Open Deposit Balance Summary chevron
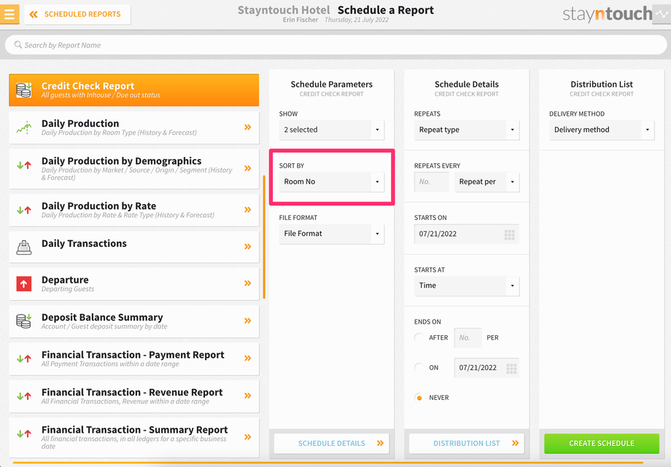Viewport: 671px width, 467px height. pyautogui.click(x=247, y=321)
